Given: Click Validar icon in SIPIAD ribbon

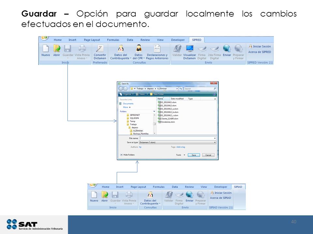Looking at the screenshot, I should click(x=169, y=195).
